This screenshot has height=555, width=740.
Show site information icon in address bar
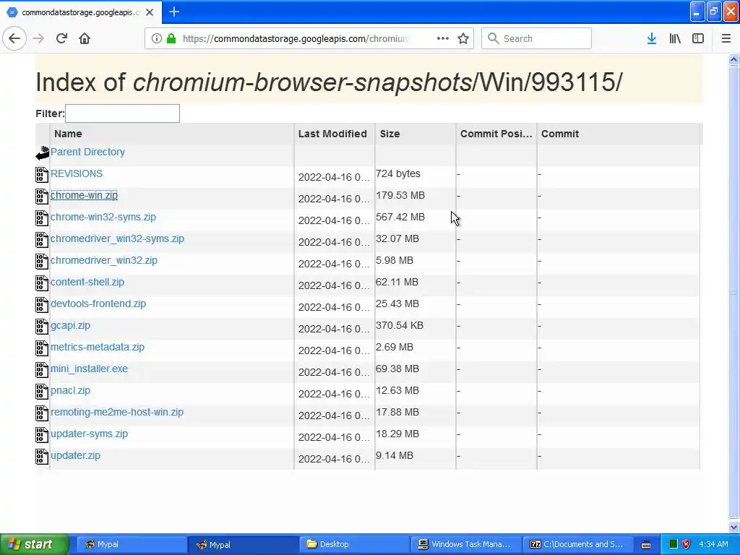156,38
